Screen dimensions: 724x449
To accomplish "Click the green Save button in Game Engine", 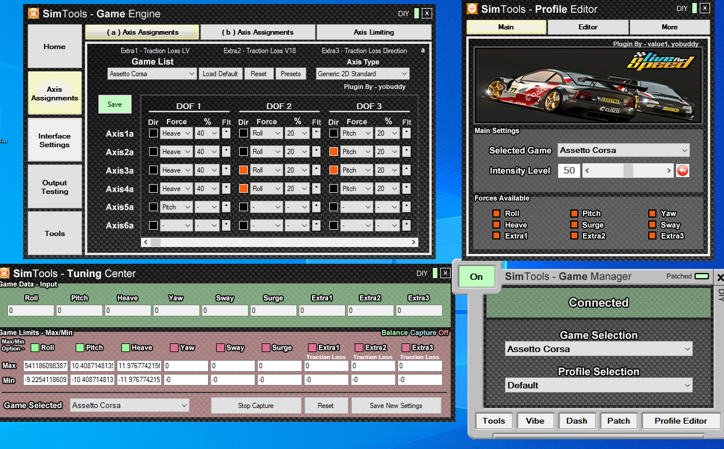I will (114, 104).
